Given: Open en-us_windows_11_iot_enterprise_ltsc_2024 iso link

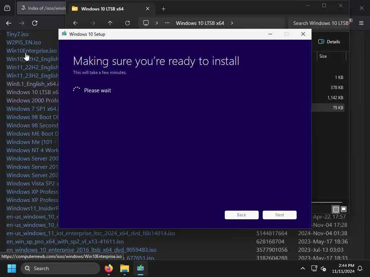Looking at the screenshot, I should (91, 233).
